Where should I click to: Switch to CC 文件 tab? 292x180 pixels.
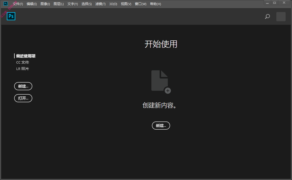click(x=23, y=62)
